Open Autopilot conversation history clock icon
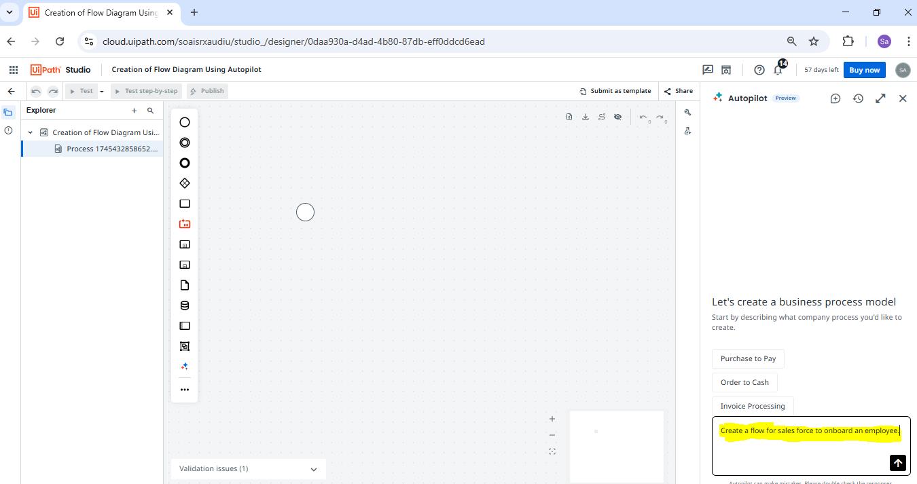The width and height of the screenshot is (917, 484). 858,98
